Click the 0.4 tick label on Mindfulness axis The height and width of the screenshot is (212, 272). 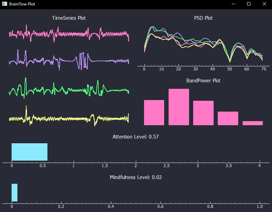111,207
